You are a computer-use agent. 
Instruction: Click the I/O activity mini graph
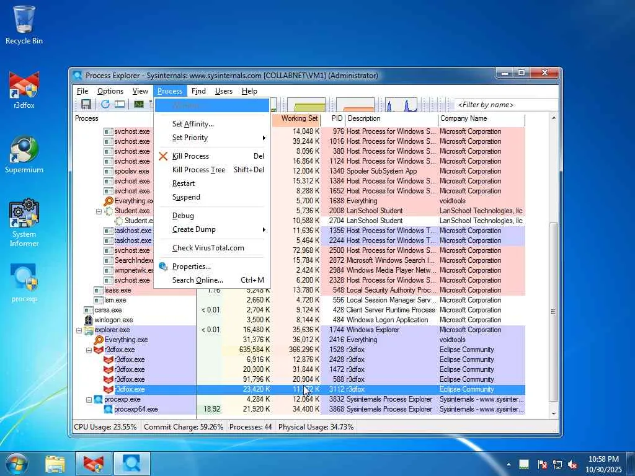[x=401, y=104]
